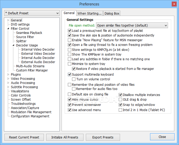
Task: Collapse the Decoder Usage tree node
Action: click(x=13, y=45)
